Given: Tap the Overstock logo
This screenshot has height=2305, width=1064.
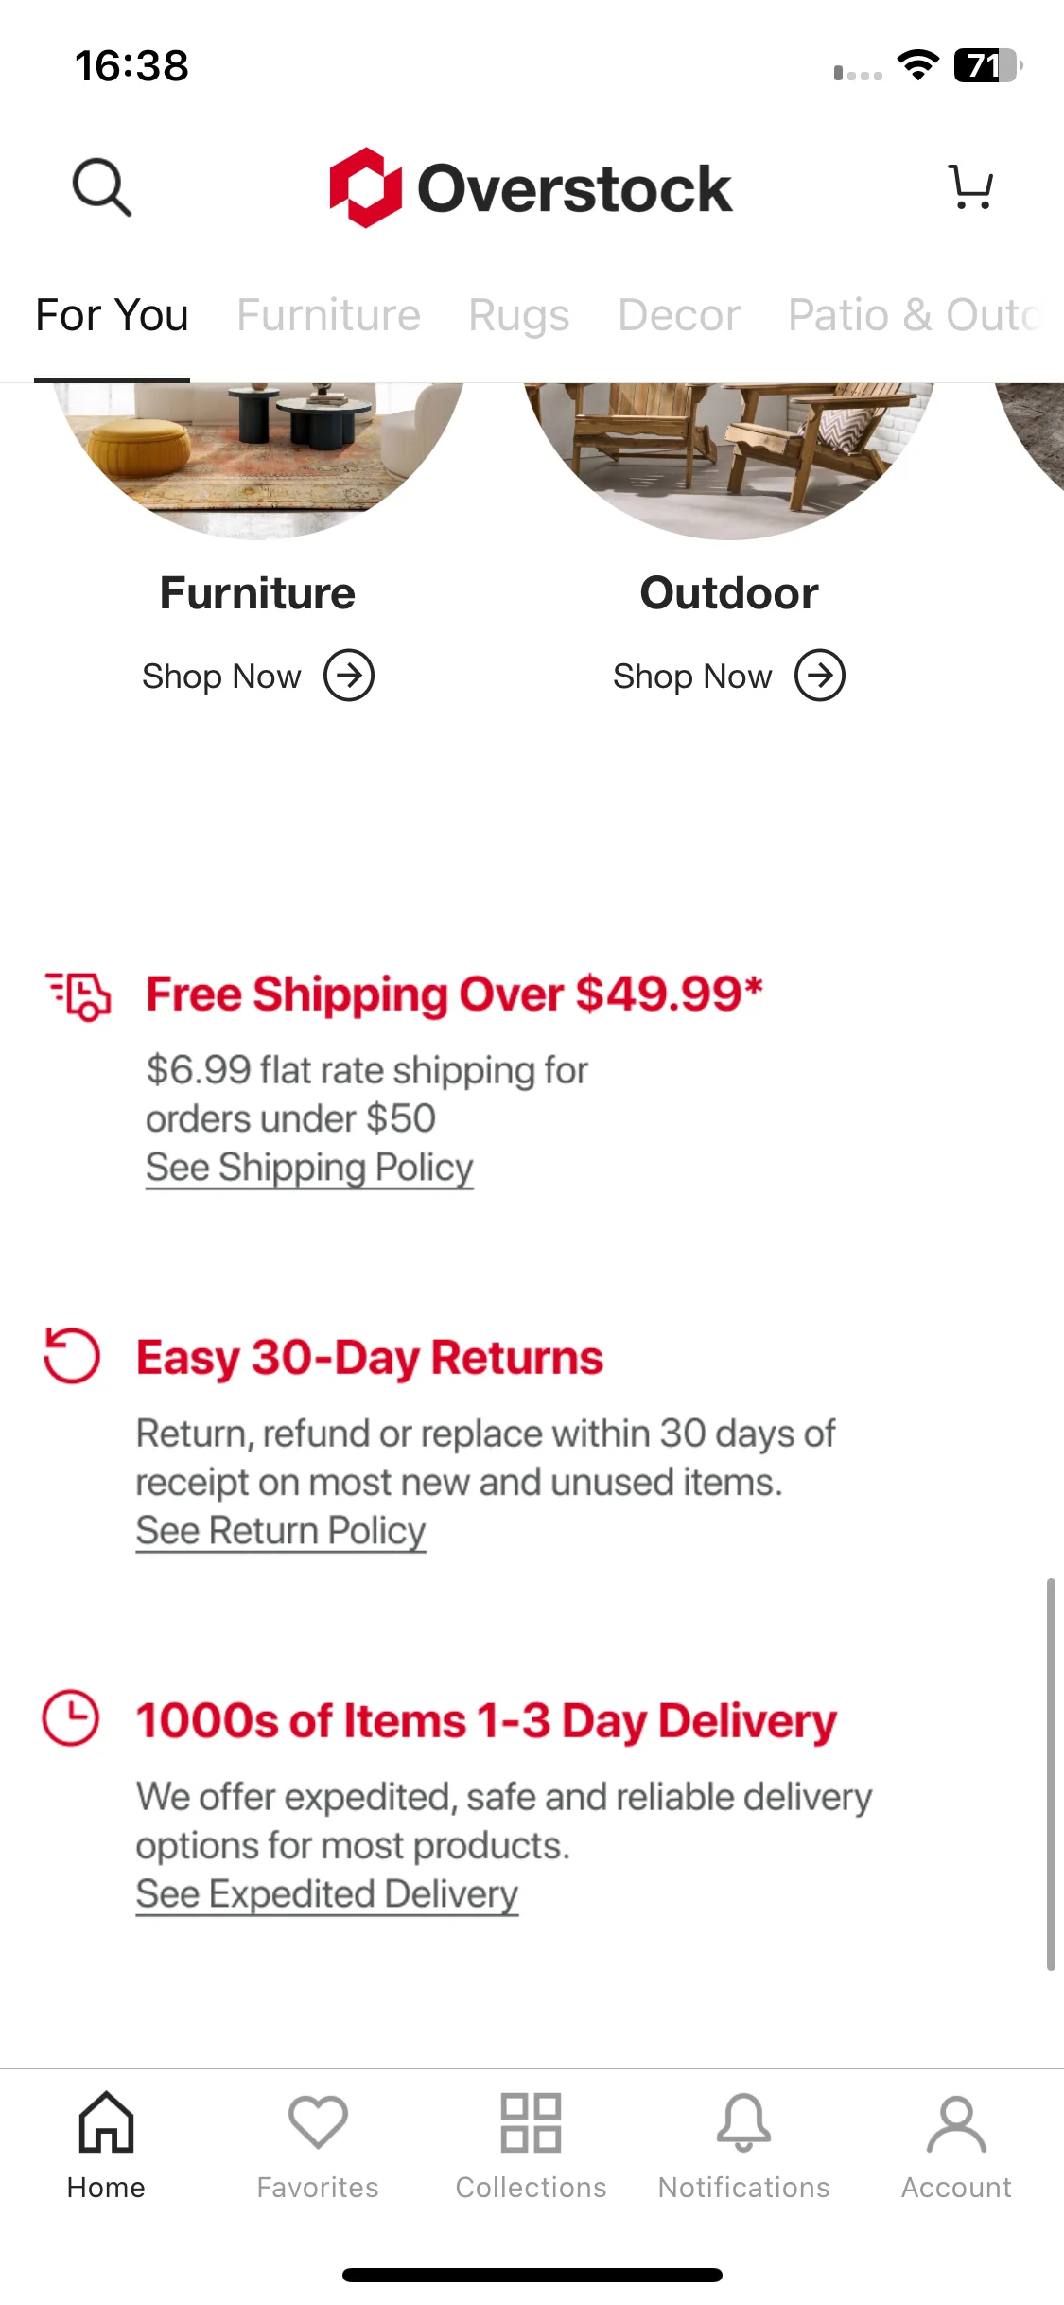Looking at the screenshot, I should (x=531, y=187).
